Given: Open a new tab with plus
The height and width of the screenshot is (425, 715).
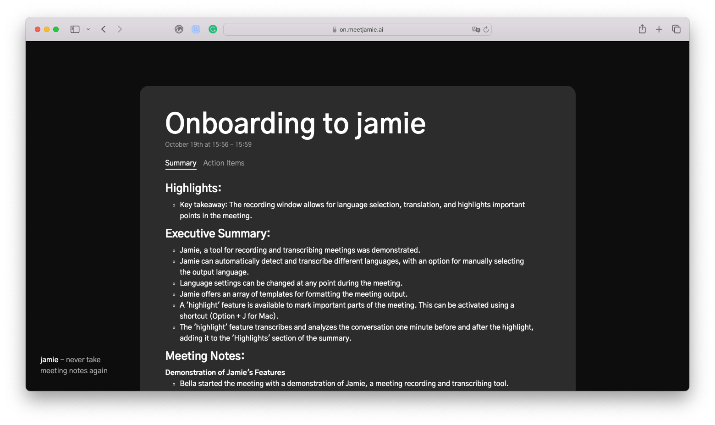Looking at the screenshot, I should 659,29.
